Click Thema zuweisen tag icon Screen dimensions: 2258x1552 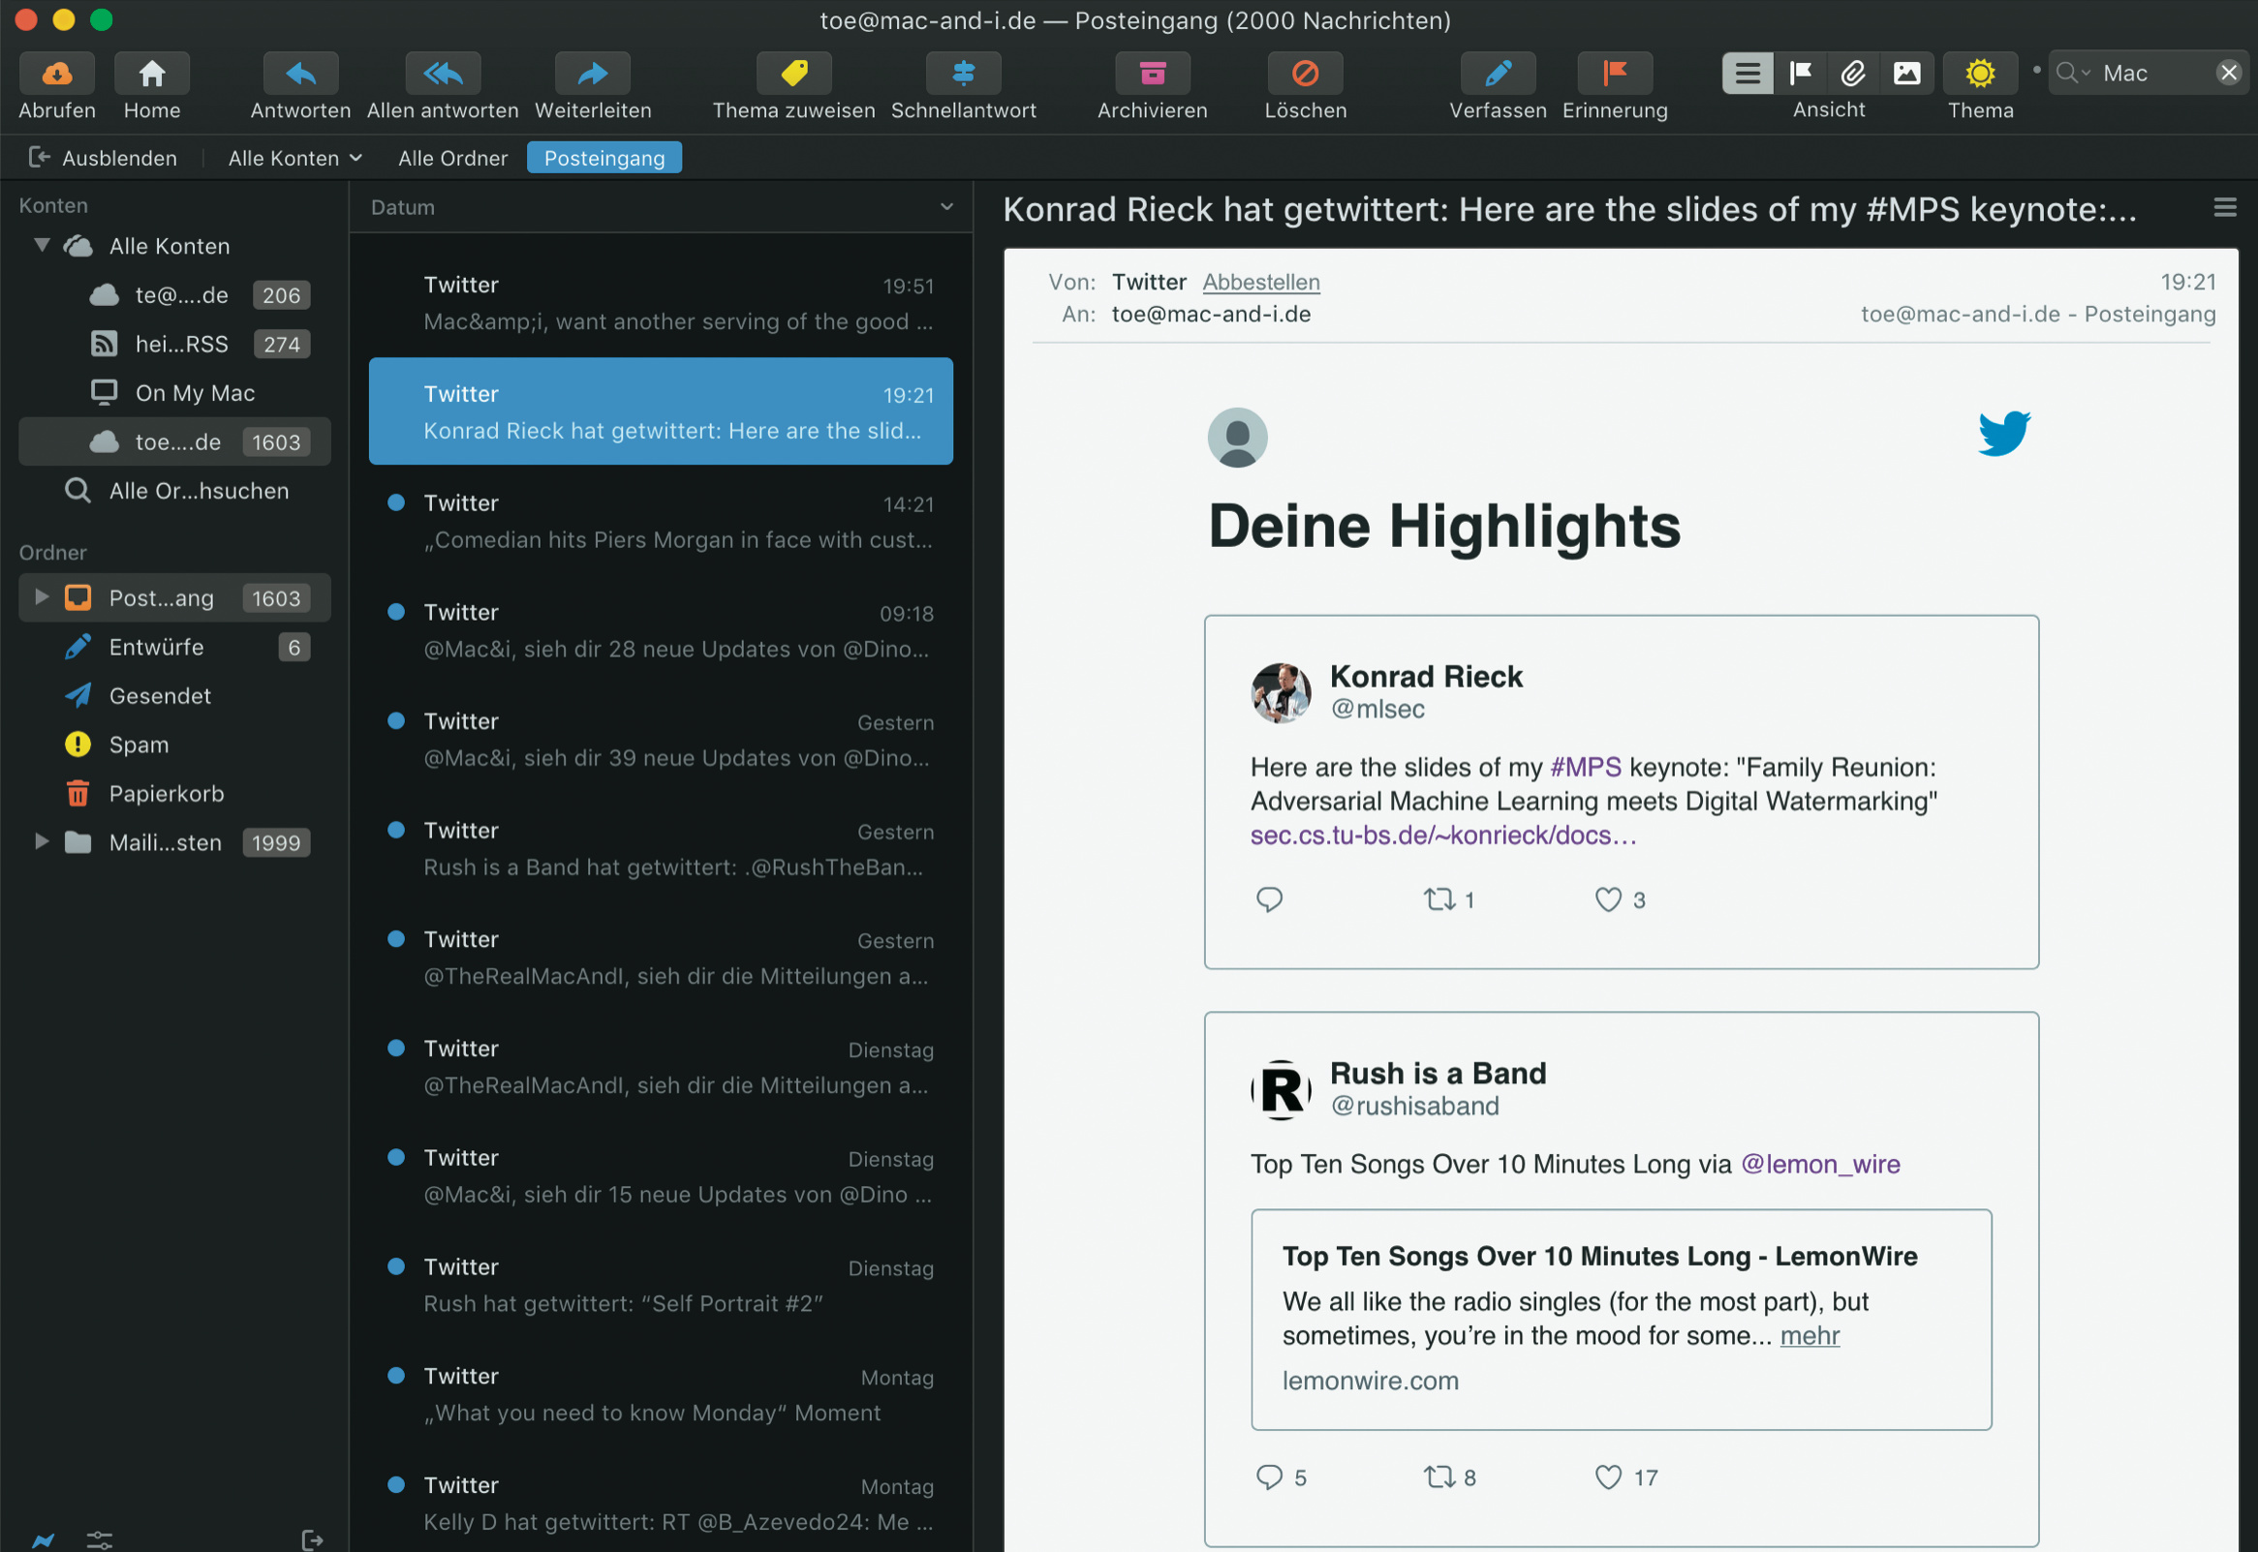(793, 73)
